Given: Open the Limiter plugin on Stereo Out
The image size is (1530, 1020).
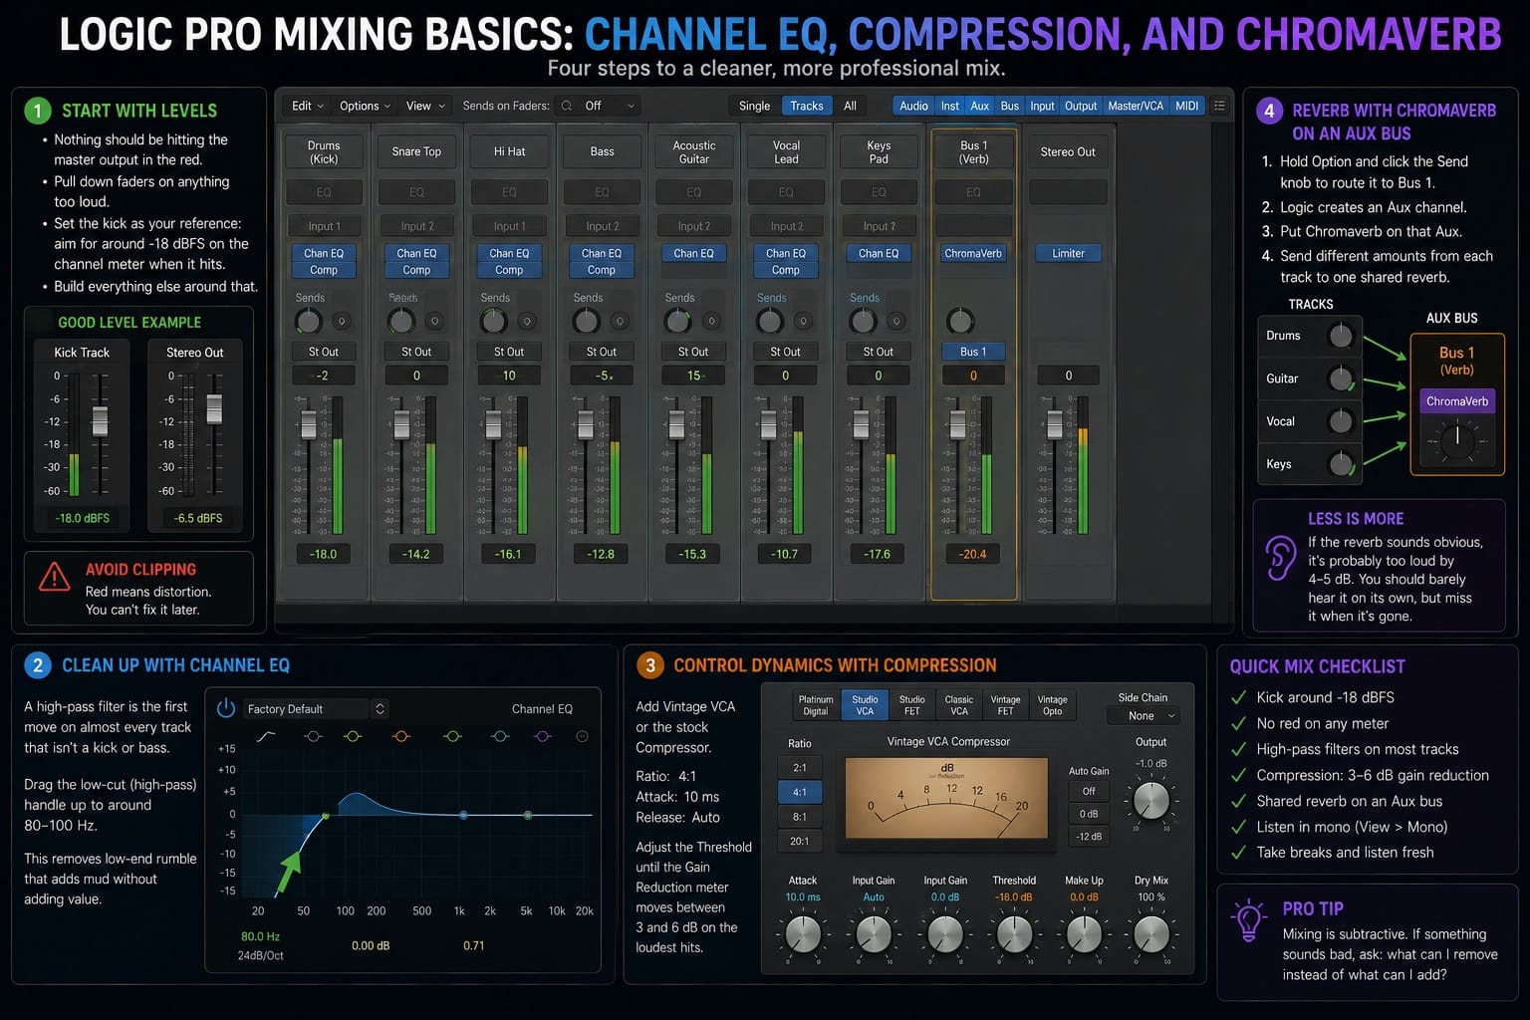Looking at the screenshot, I should coord(1068,253).
